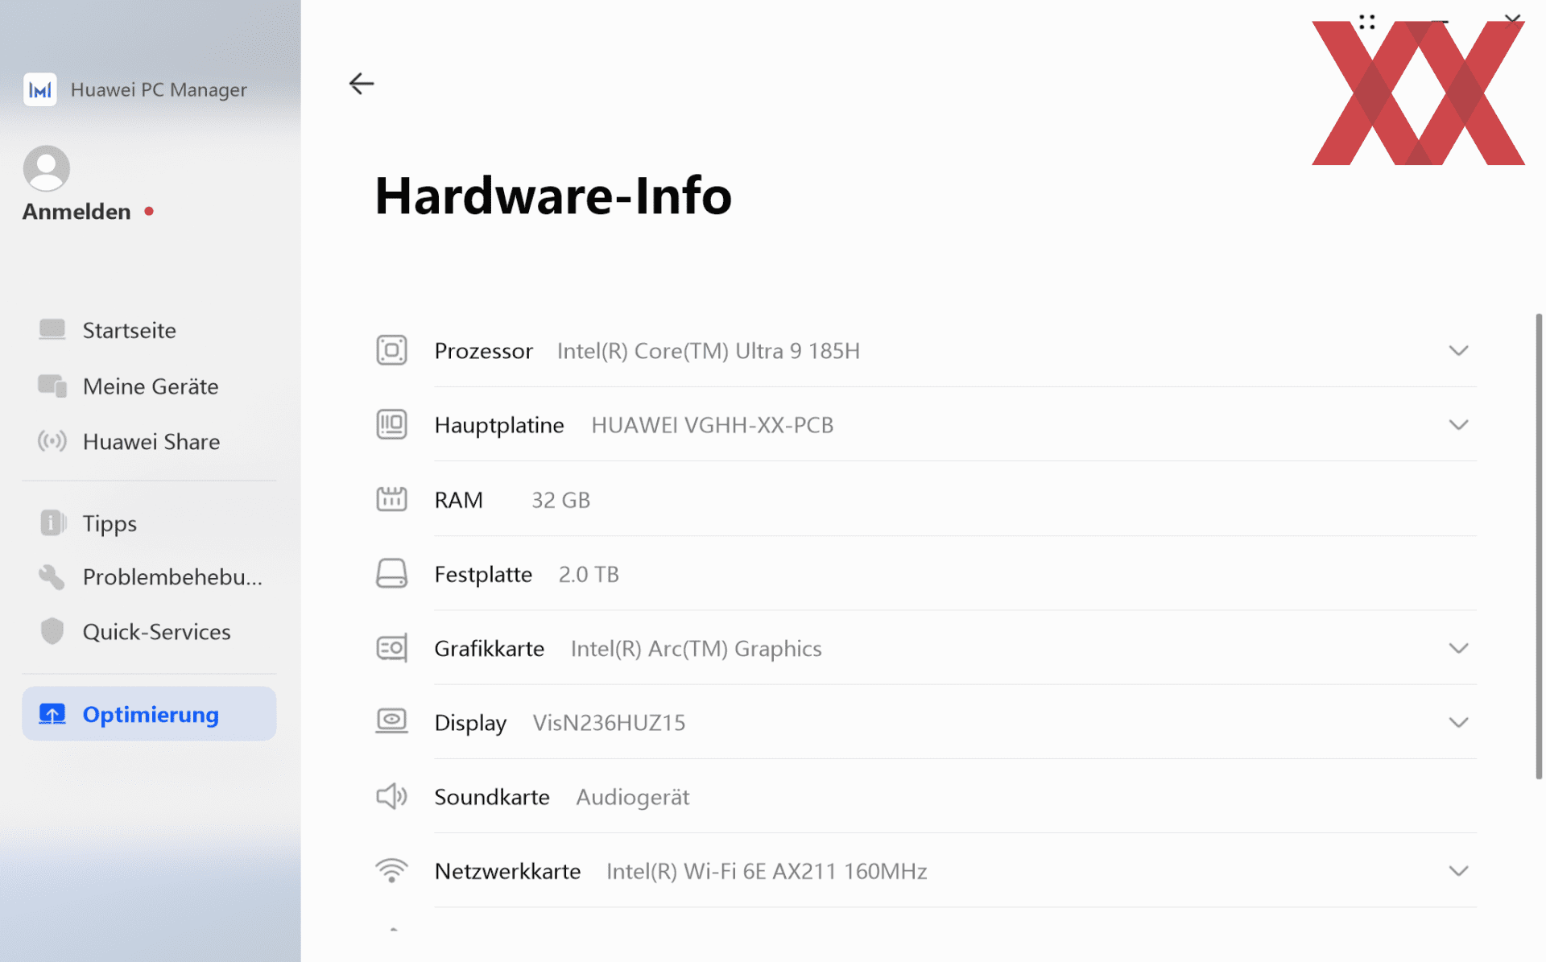The height and width of the screenshot is (962, 1546).
Task: Click the back arrow icon
Action: 362,83
